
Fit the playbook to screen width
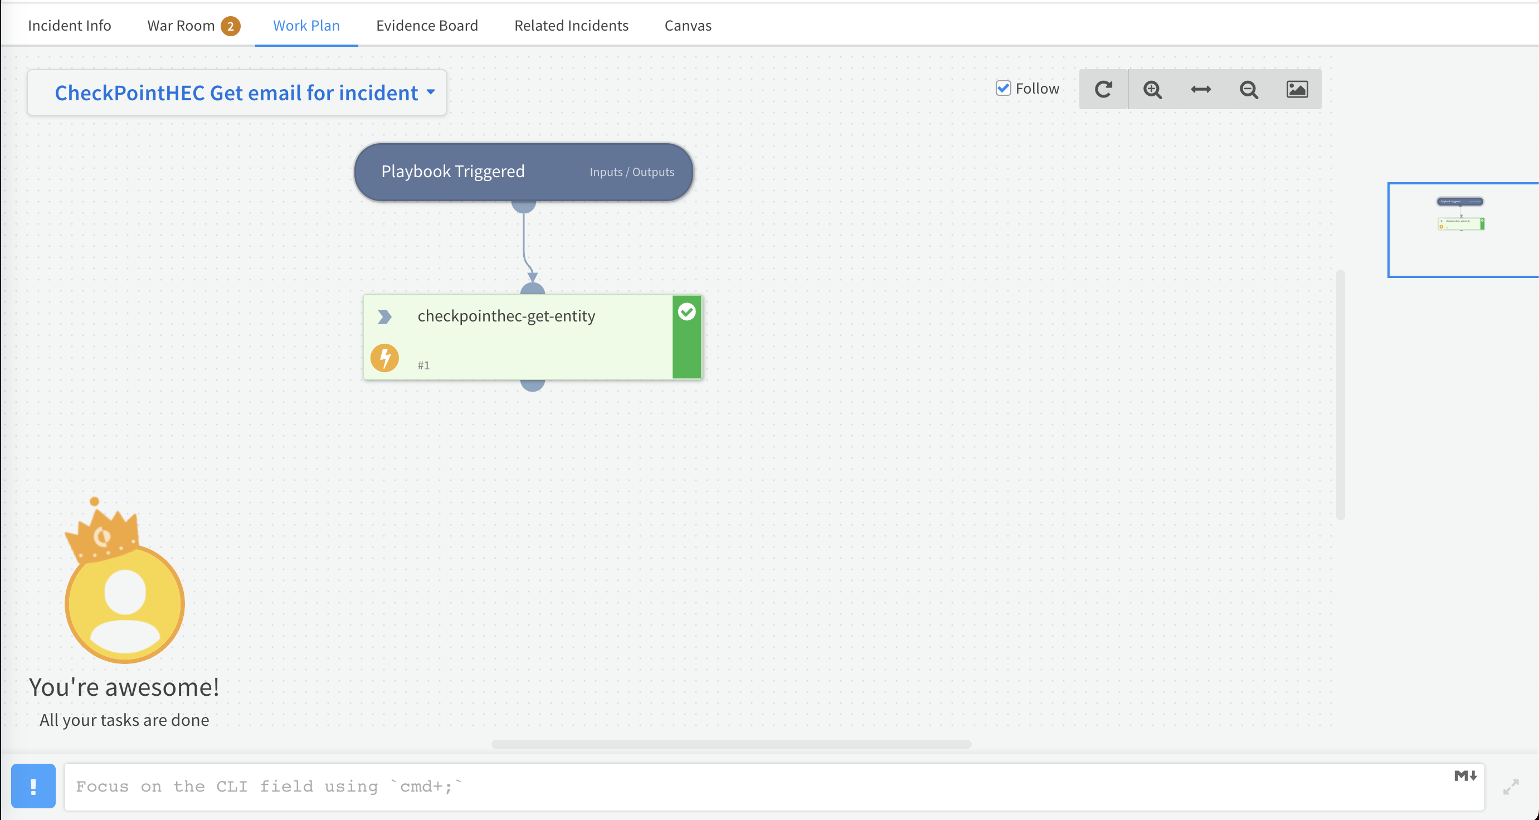coord(1200,89)
